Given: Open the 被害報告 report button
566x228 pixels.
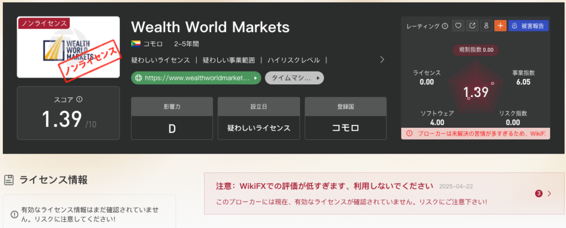Looking at the screenshot, I should (x=528, y=25).
